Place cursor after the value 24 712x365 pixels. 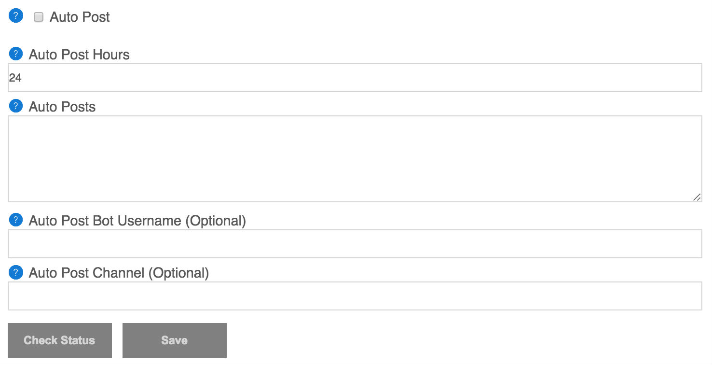(x=23, y=78)
